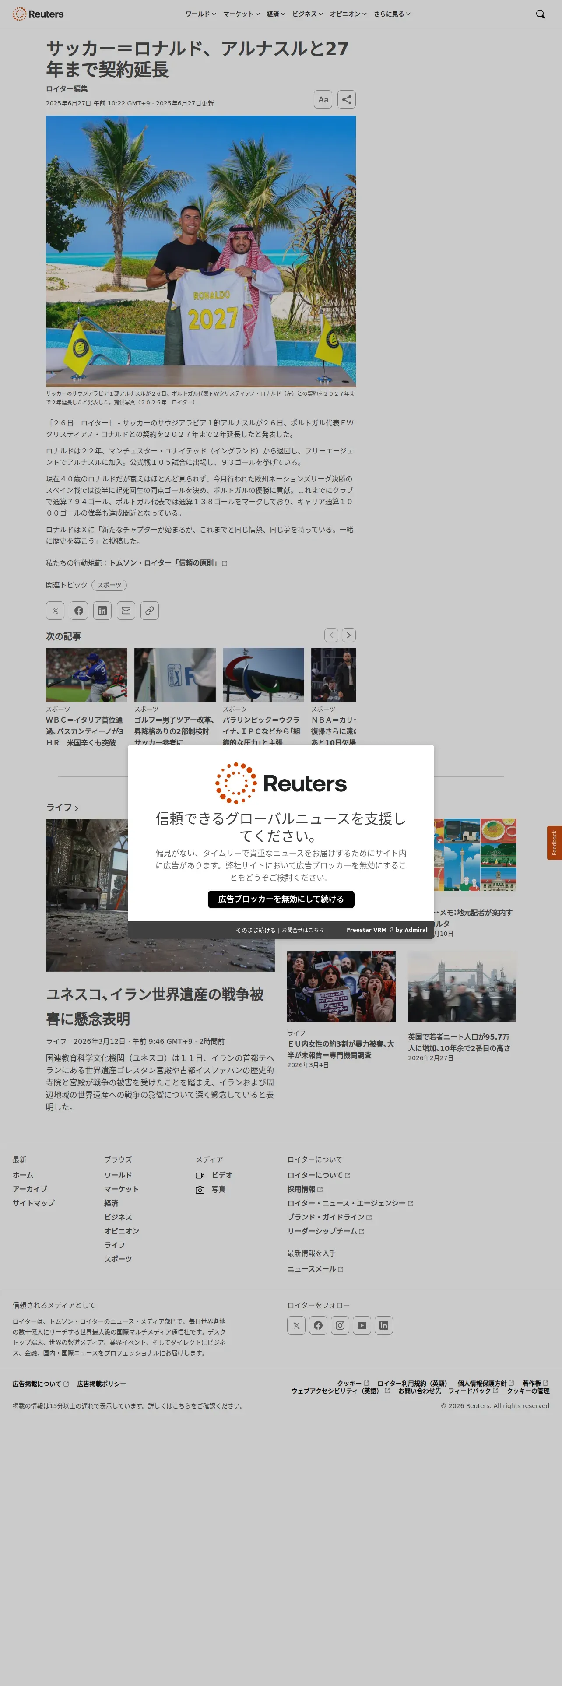Image resolution: width=562 pixels, height=1686 pixels.
Task: Click お問合せはこちら link in popup
Action: 303,930
